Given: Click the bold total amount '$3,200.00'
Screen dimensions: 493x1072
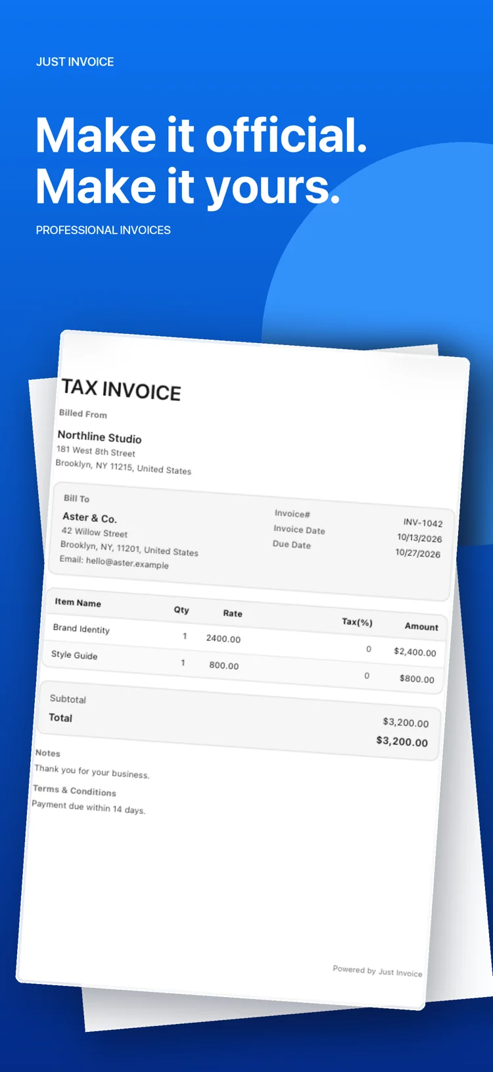Looking at the screenshot, I should pyautogui.click(x=402, y=741).
